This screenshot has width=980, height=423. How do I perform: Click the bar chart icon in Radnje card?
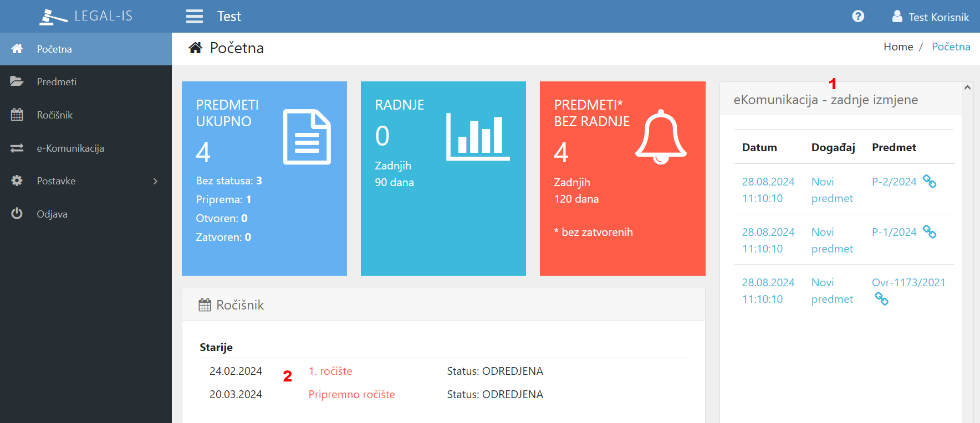(x=478, y=137)
